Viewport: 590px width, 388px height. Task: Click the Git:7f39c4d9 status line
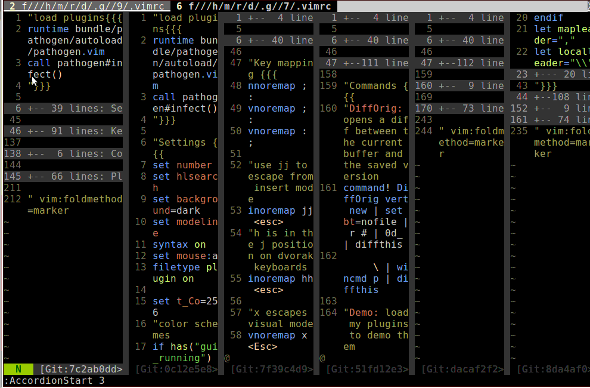pos(272,369)
